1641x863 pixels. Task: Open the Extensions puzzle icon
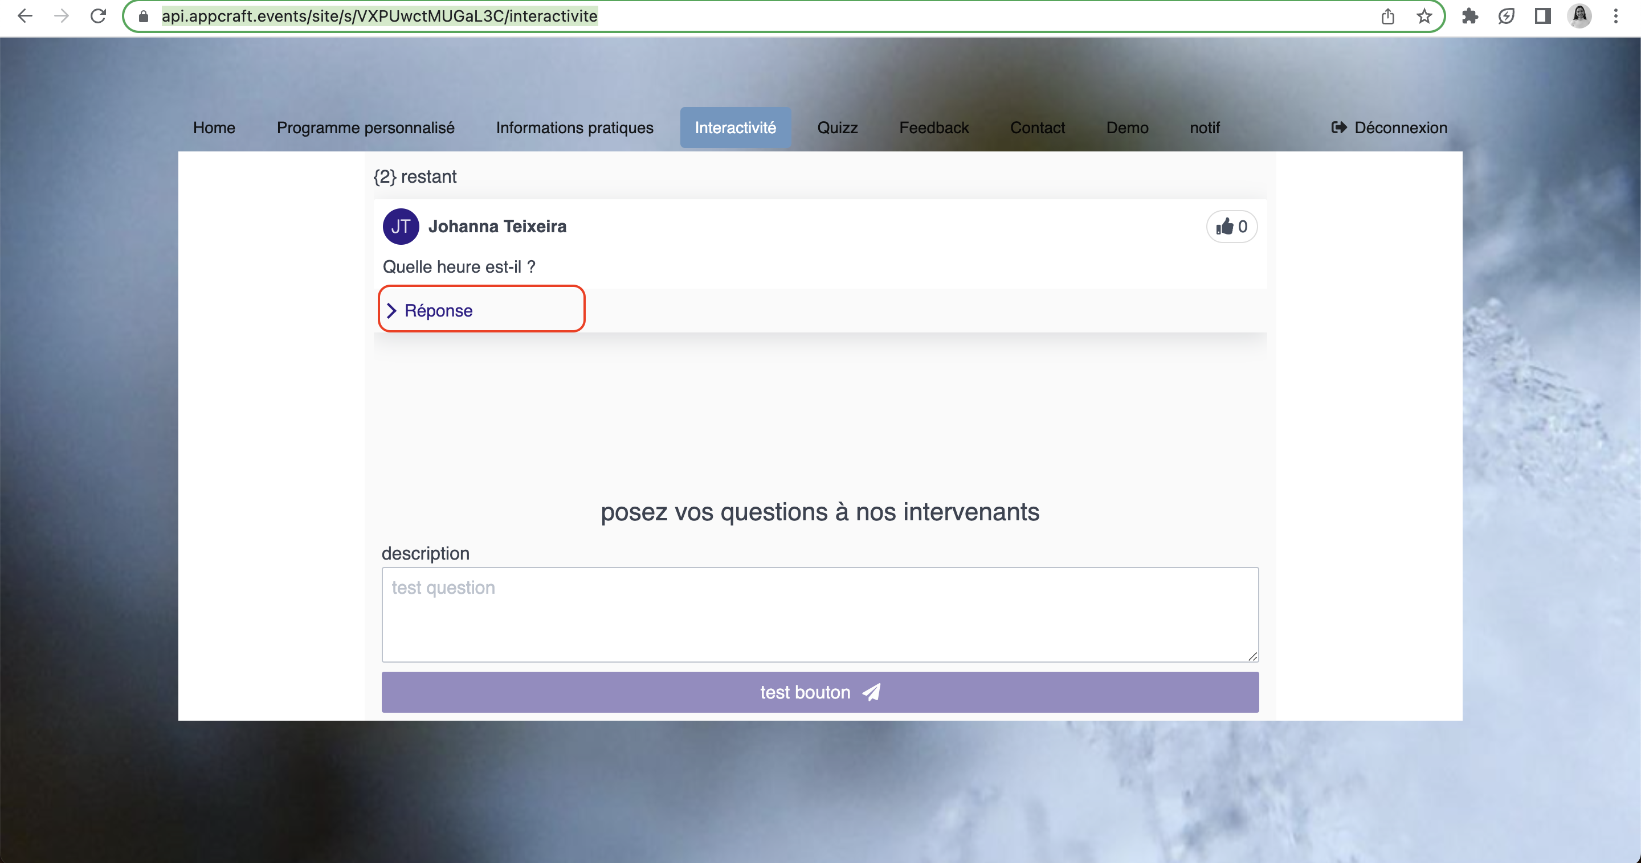(x=1469, y=16)
